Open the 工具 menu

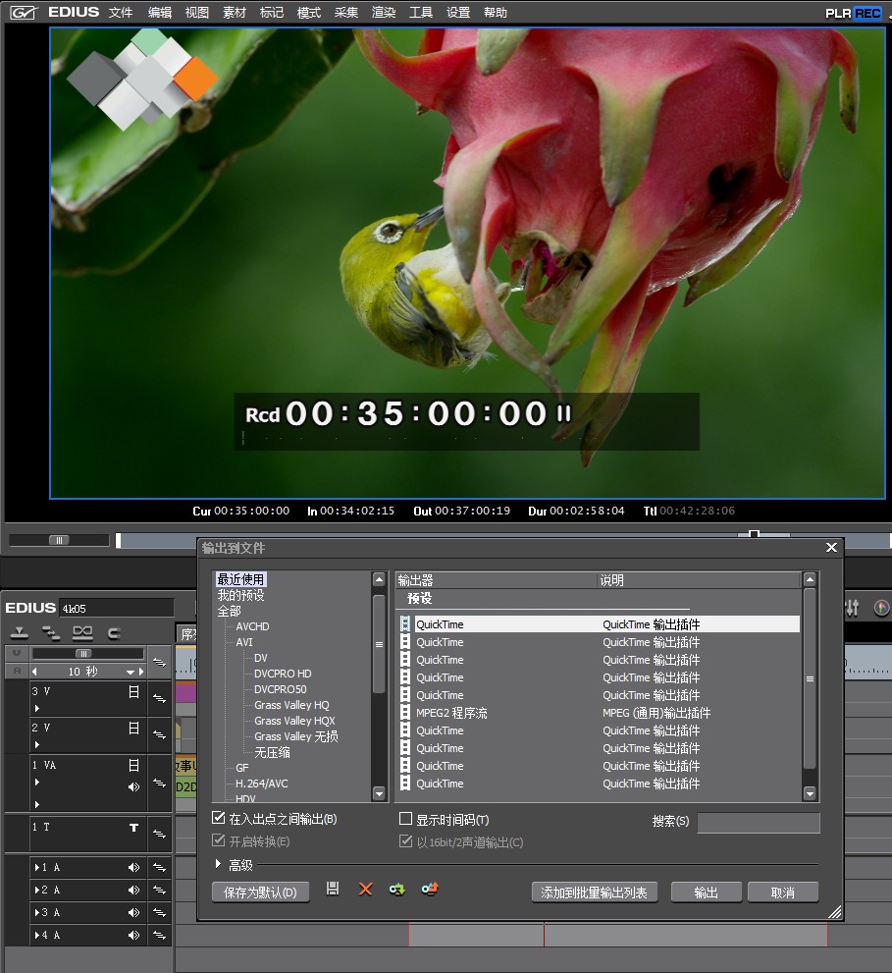tap(421, 13)
